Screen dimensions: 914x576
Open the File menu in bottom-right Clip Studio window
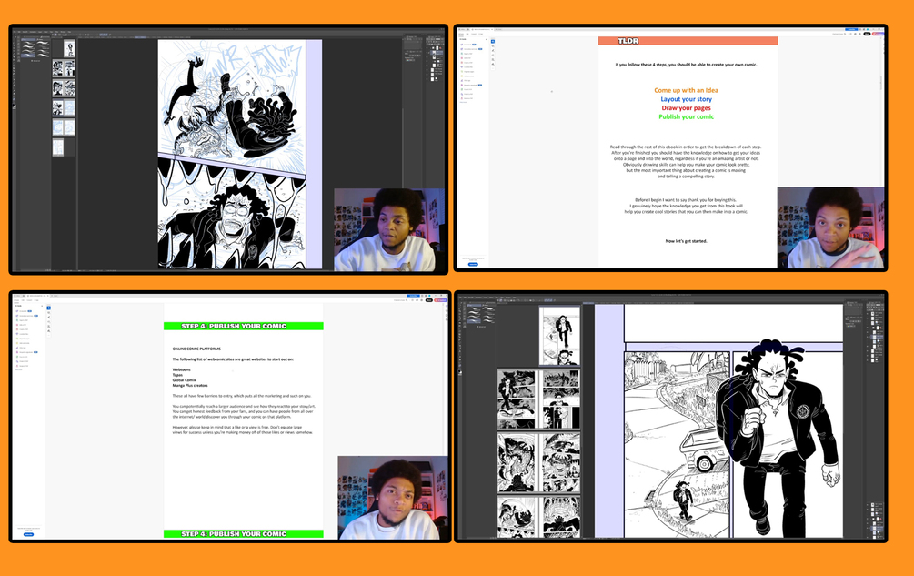(x=460, y=298)
